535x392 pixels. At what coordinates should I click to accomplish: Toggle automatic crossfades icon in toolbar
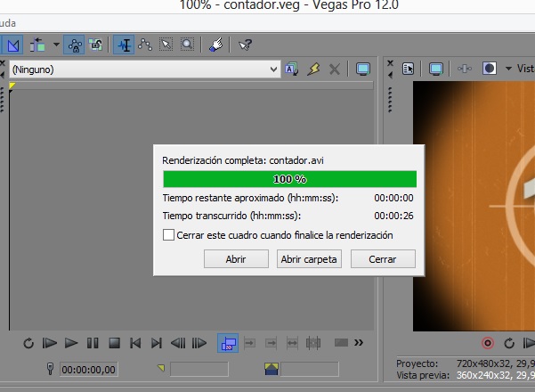pos(12,45)
